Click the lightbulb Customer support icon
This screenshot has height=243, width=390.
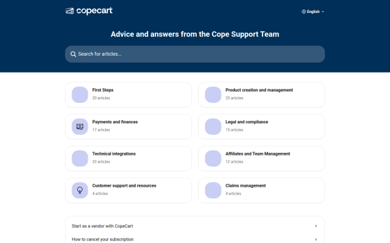pos(80,191)
